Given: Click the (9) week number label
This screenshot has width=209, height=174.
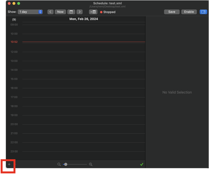Looking at the screenshot, I should pyautogui.click(x=14, y=20).
